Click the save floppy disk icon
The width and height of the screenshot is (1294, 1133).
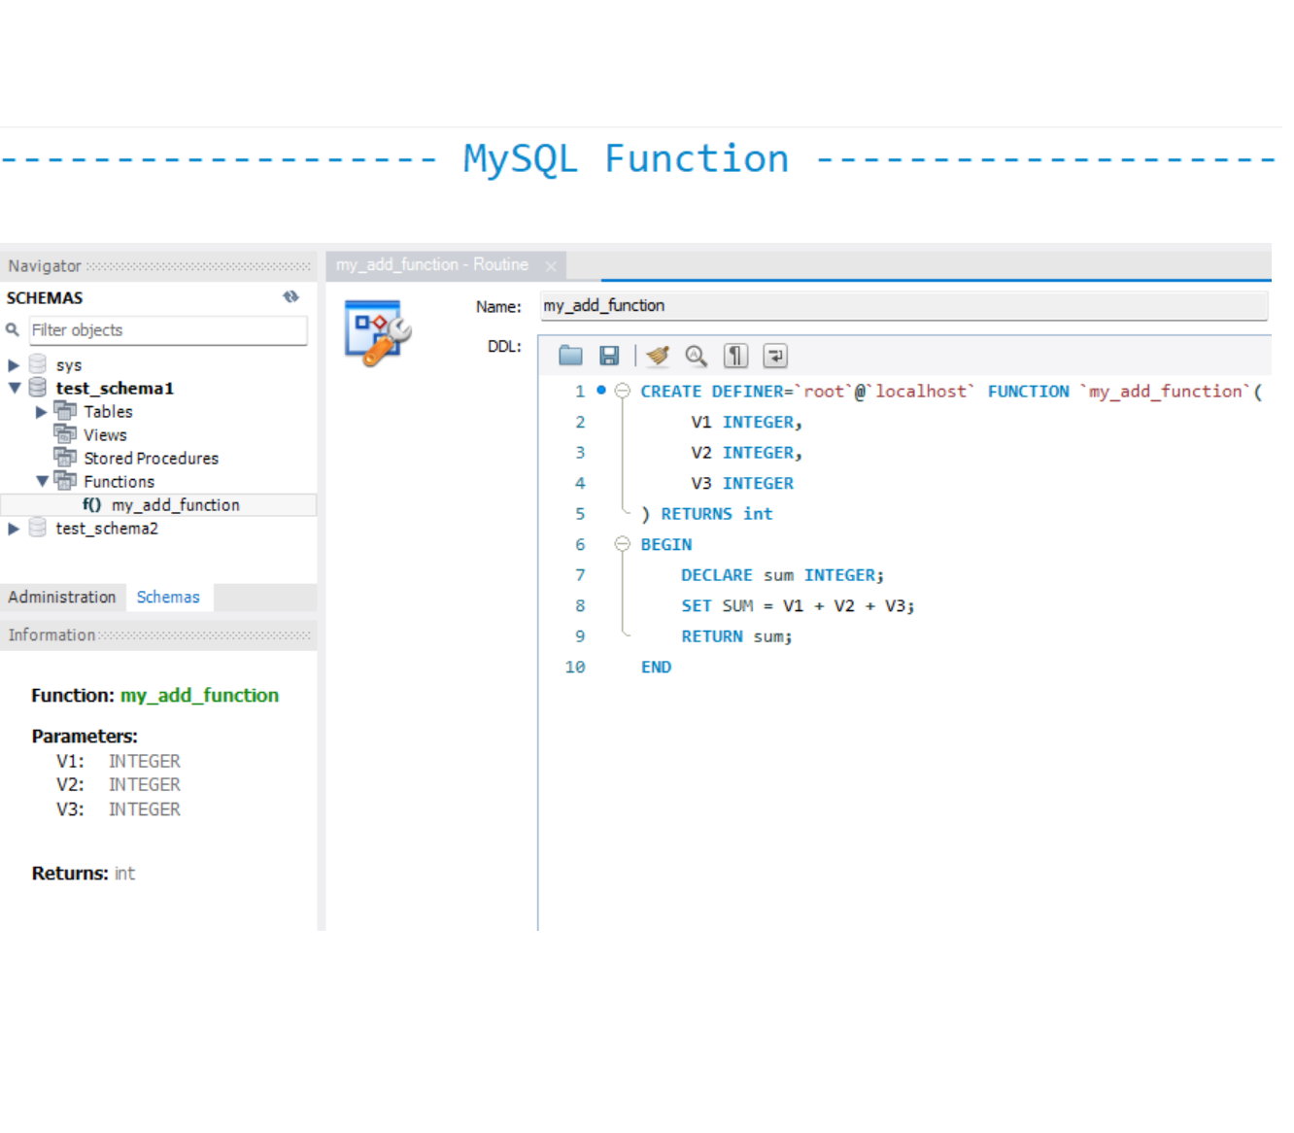coord(609,356)
